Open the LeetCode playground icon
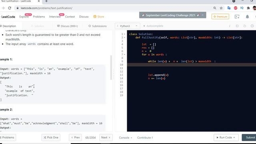Viewport: 256px width, 144px height. [x=237, y=17]
